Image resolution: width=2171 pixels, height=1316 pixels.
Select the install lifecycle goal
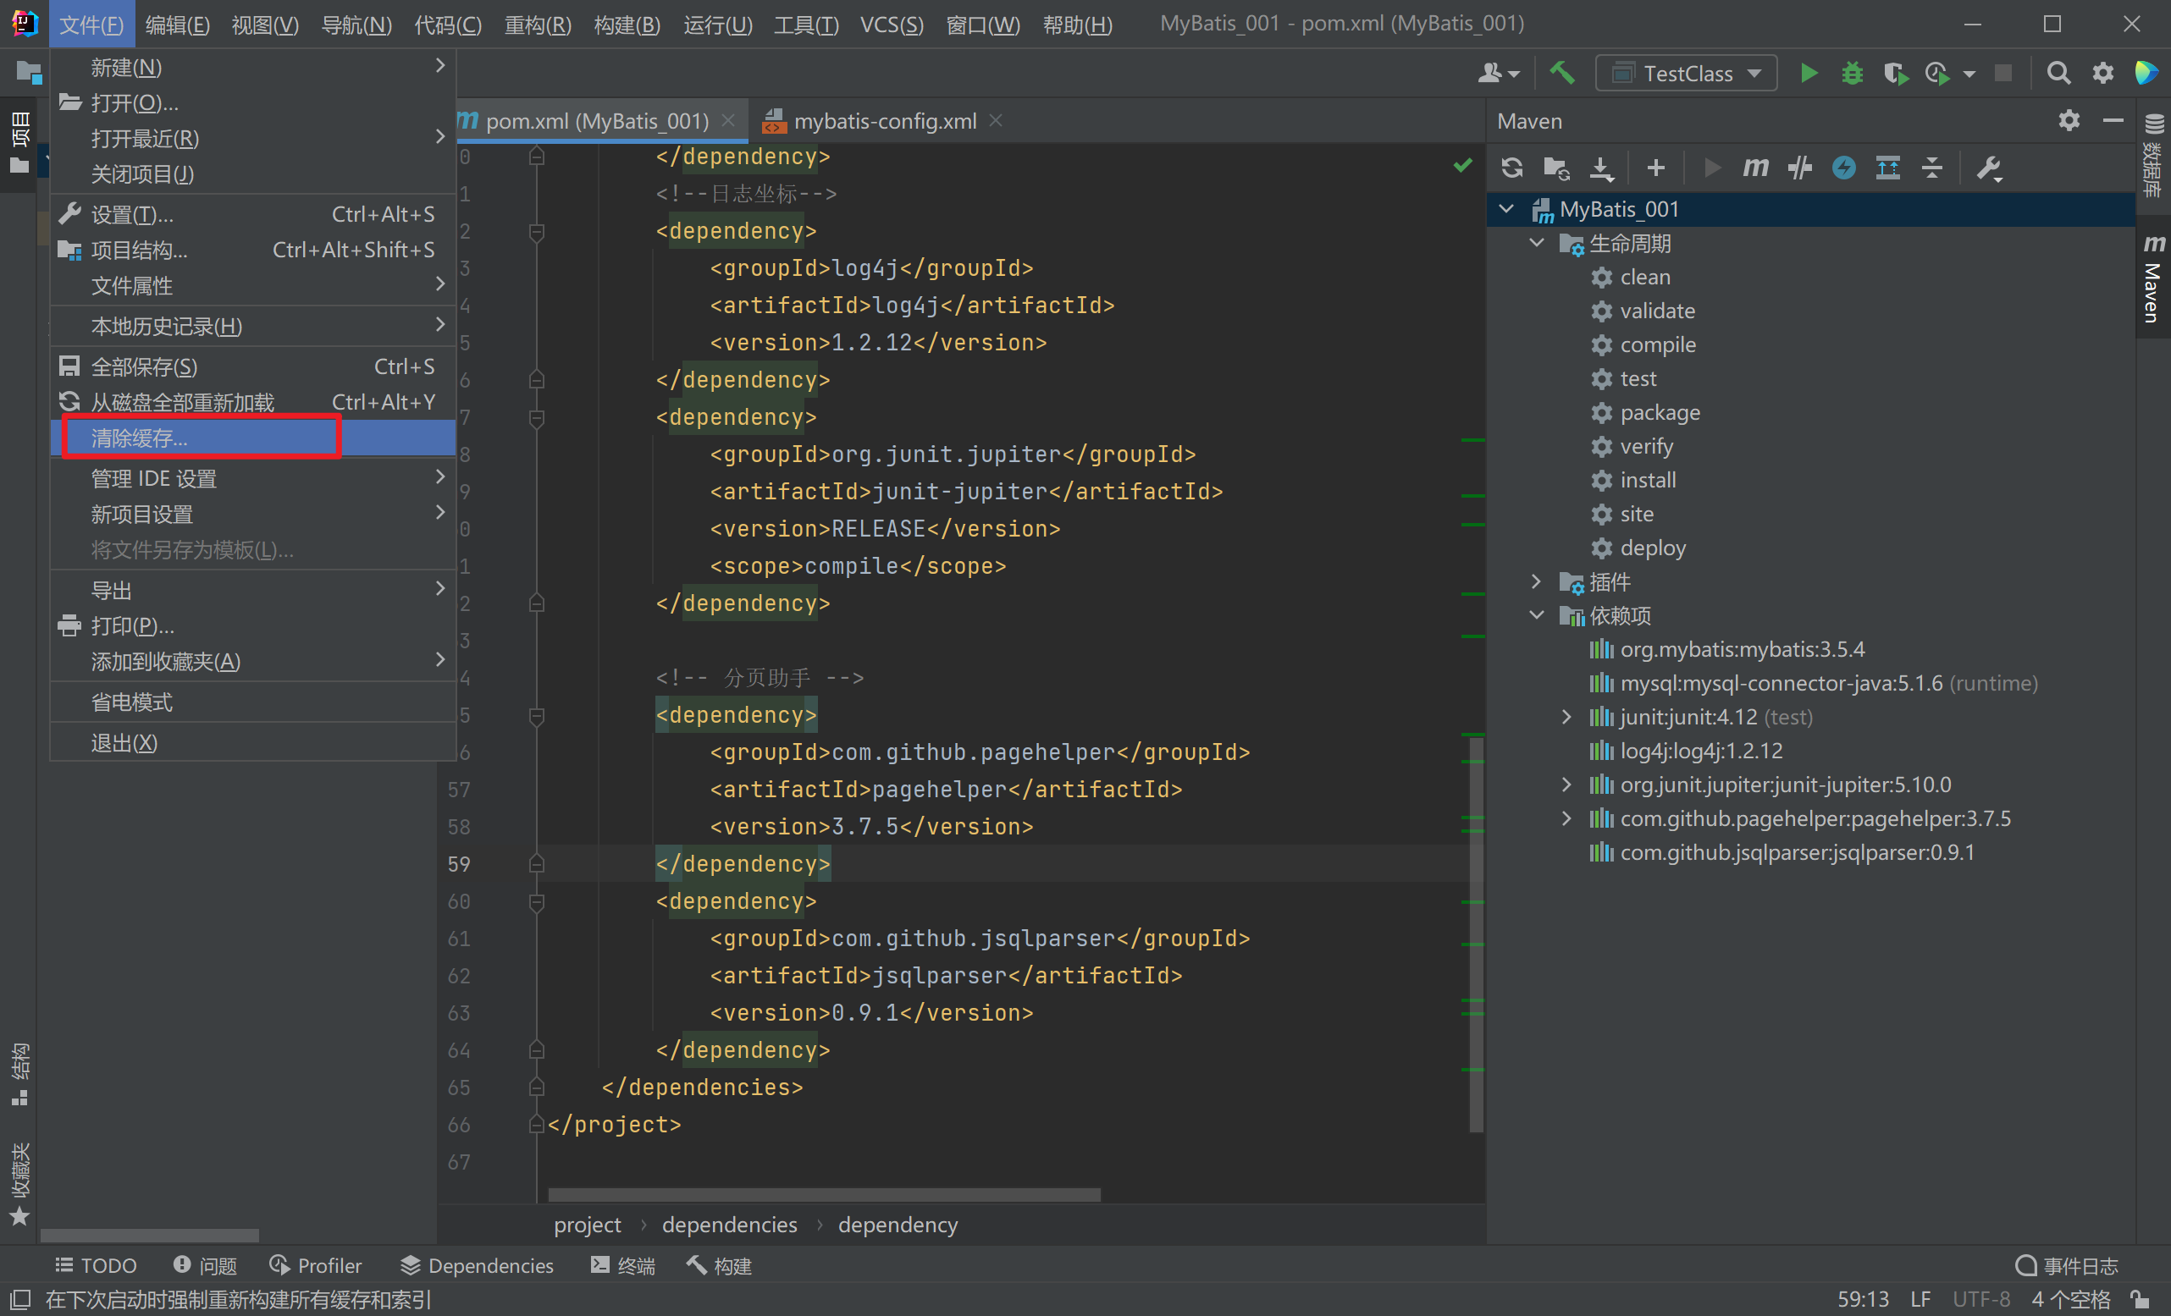(1647, 480)
